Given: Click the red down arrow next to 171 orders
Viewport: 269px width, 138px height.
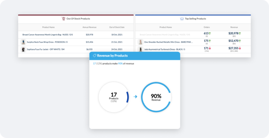Looking at the screenshot, I should [210, 48].
